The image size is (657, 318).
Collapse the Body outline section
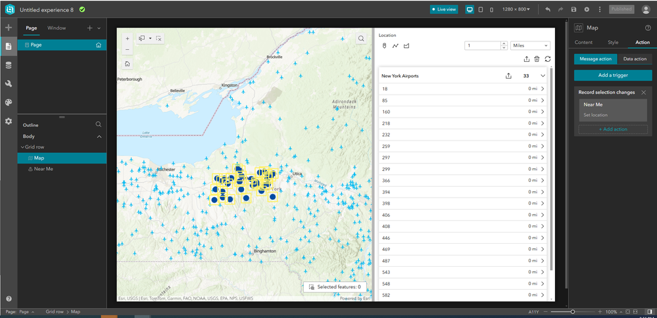click(99, 137)
